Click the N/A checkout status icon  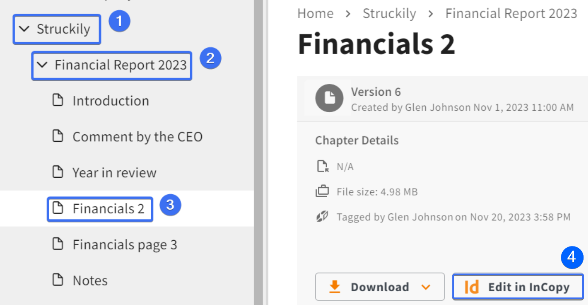322,167
